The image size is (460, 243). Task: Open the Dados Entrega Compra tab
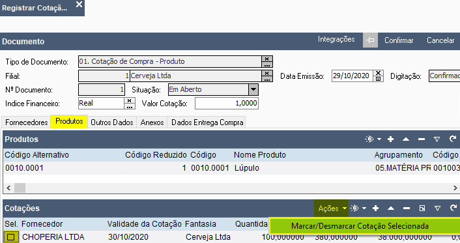tap(207, 122)
